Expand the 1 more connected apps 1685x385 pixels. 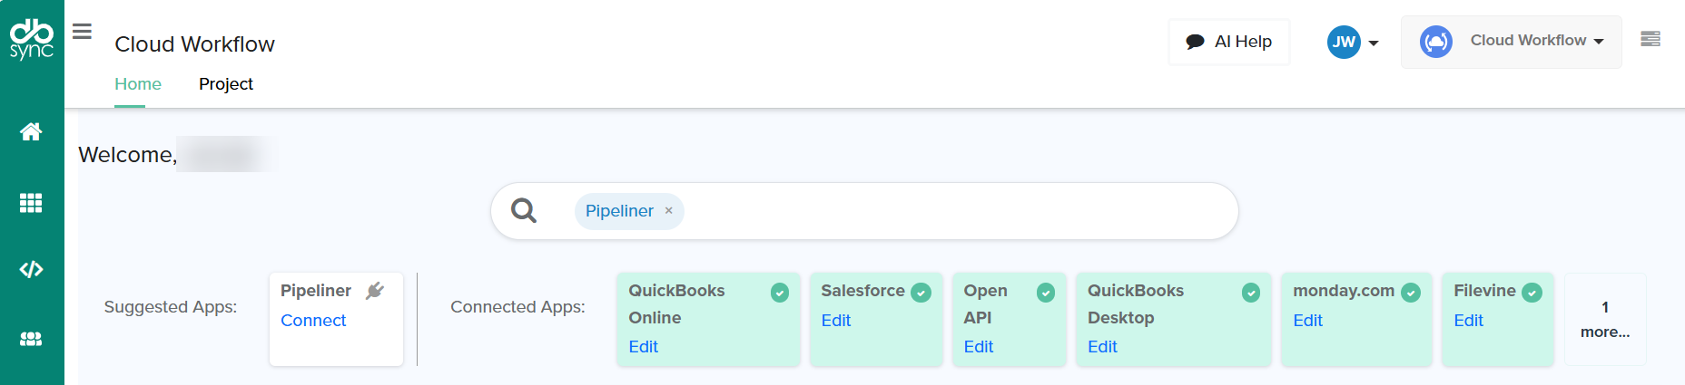[1604, 320]
